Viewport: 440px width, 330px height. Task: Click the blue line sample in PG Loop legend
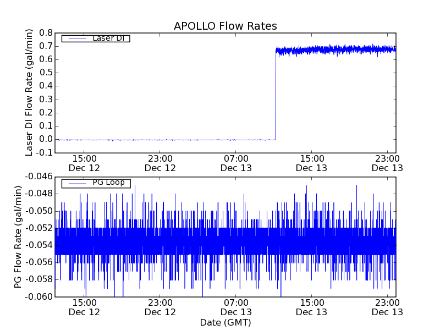74,183
